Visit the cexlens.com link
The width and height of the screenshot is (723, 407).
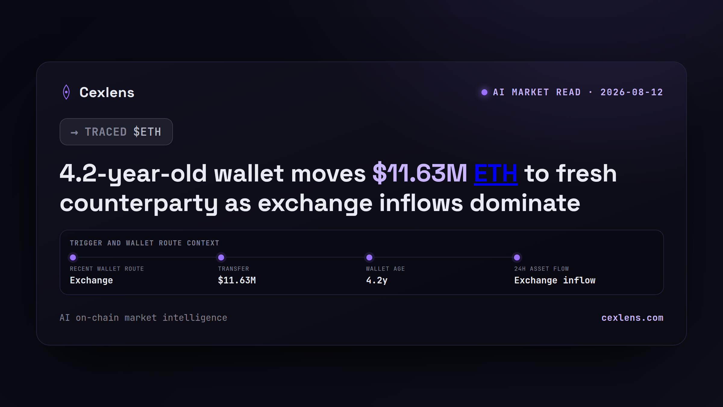[x=632, y=318]
